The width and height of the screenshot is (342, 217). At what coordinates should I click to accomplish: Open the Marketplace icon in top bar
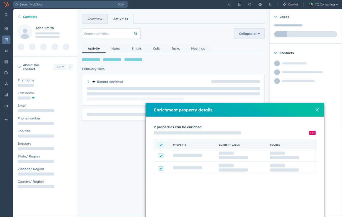tap(240, 4)
